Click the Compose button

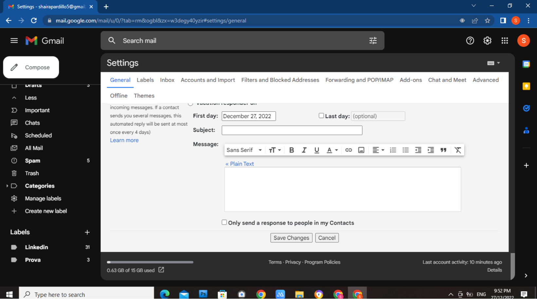click(x=31, y=67)
